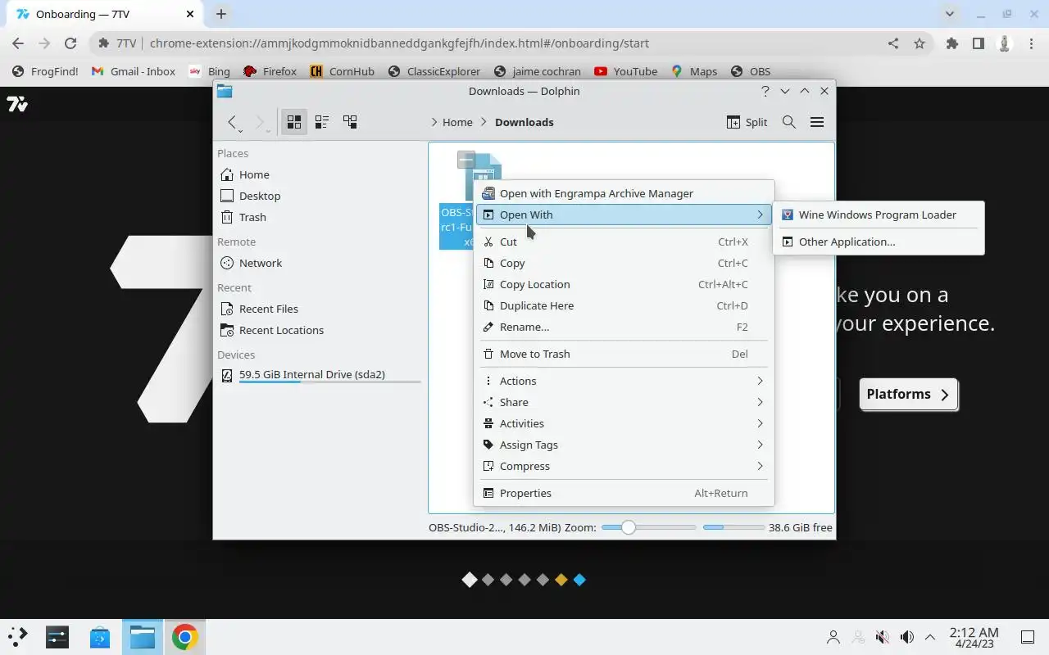This screenshot has height=655, width=1049.
Task: Expand the Actions submenu
Action: point(624,381)
